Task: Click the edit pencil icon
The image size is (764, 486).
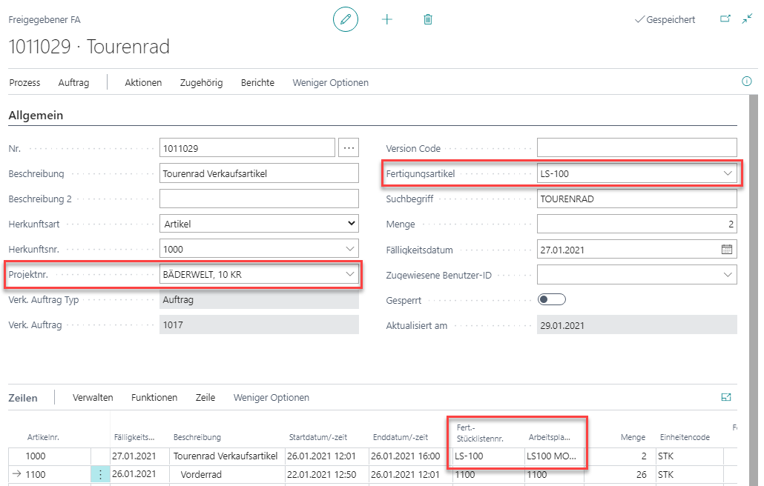Action: click(x=346, y=19)
